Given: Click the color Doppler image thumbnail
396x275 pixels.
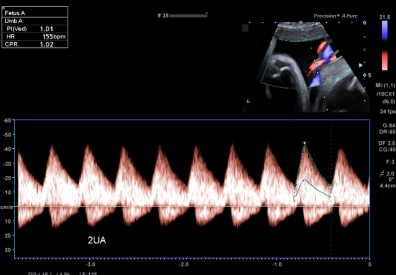Looking at the screenshot, I should click(306, 67).
